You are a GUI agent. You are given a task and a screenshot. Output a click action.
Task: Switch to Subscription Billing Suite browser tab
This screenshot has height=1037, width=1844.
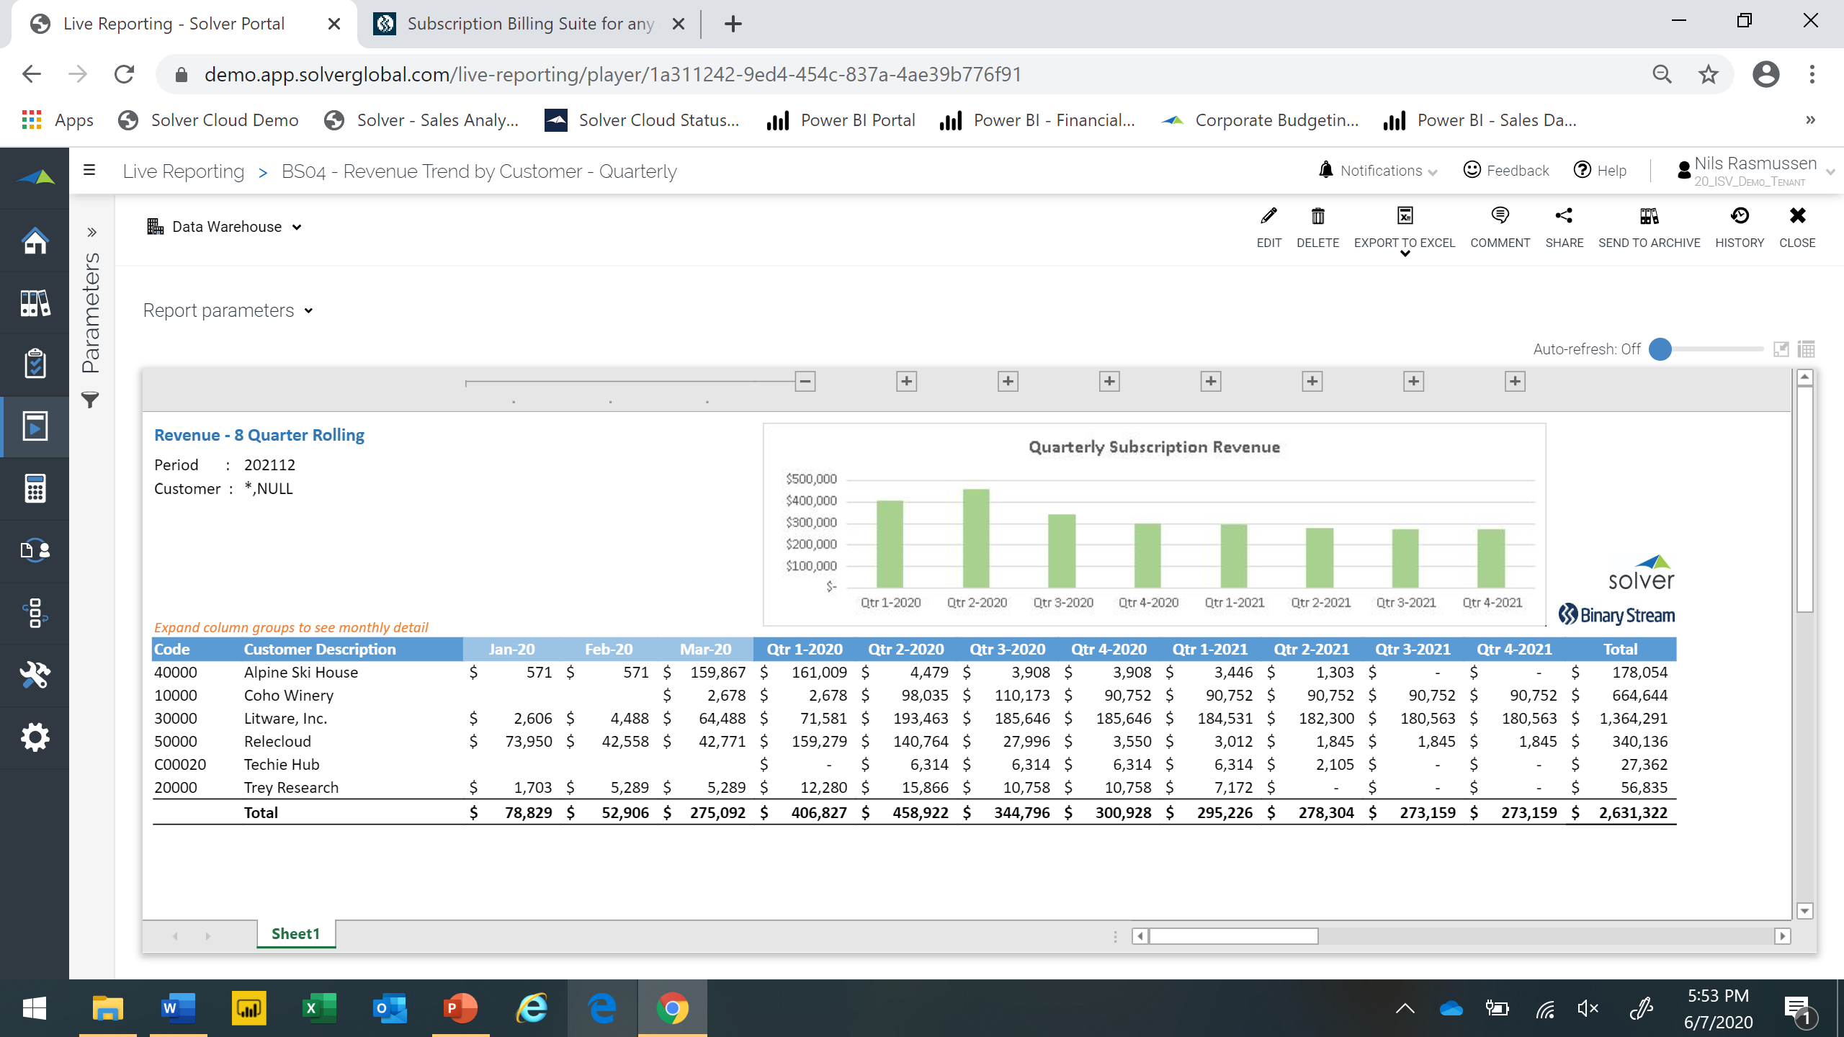(x=529, y=24)
